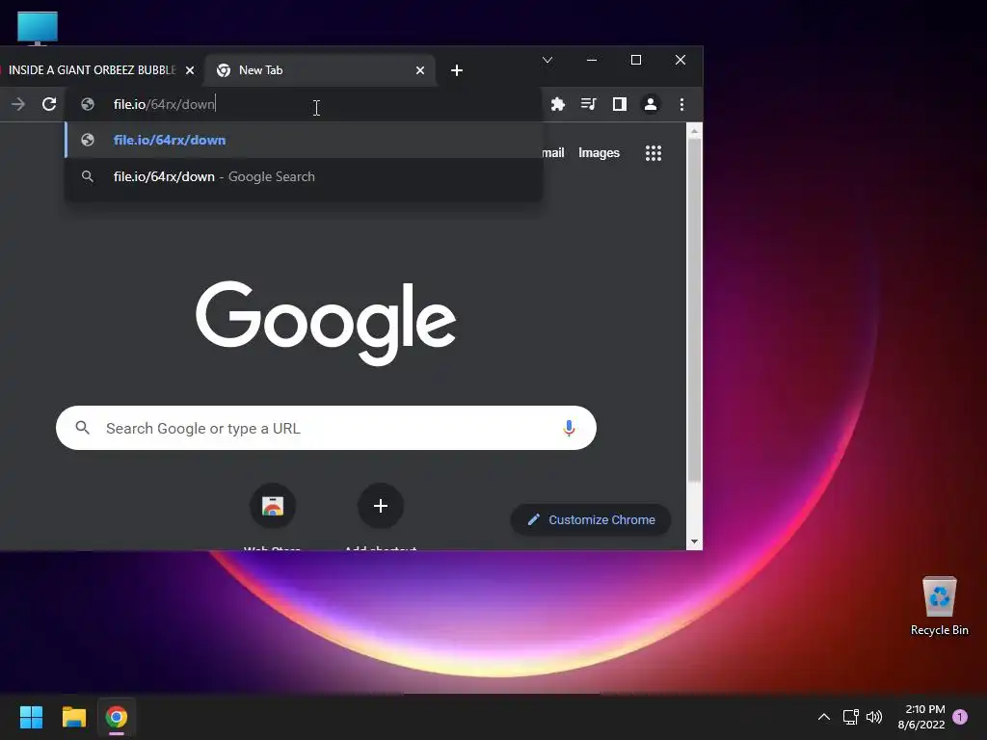Image resolution: width=987 pixels, height=740 pixels.
Task: Choose the file.io/64rx/down Google Search suggestion
Action: [x=304, y=177]
